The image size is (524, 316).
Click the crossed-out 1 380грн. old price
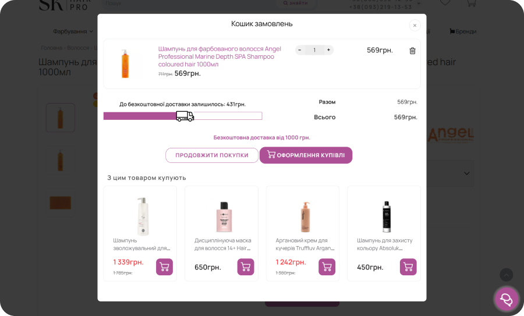(x=285, y=273)
